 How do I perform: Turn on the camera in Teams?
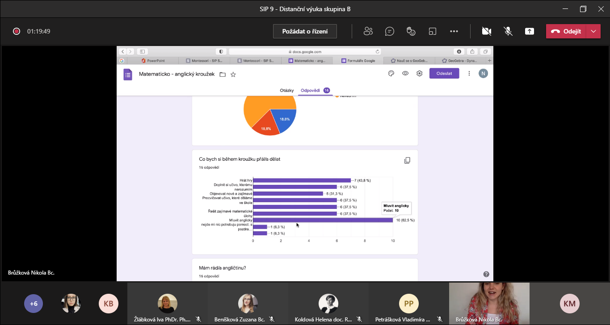click(487, 31)
